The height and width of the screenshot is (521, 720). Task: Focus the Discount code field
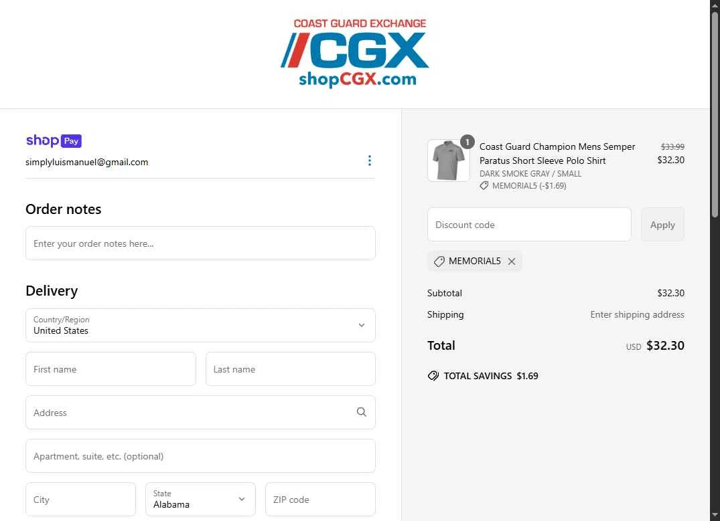coord(529,224)
